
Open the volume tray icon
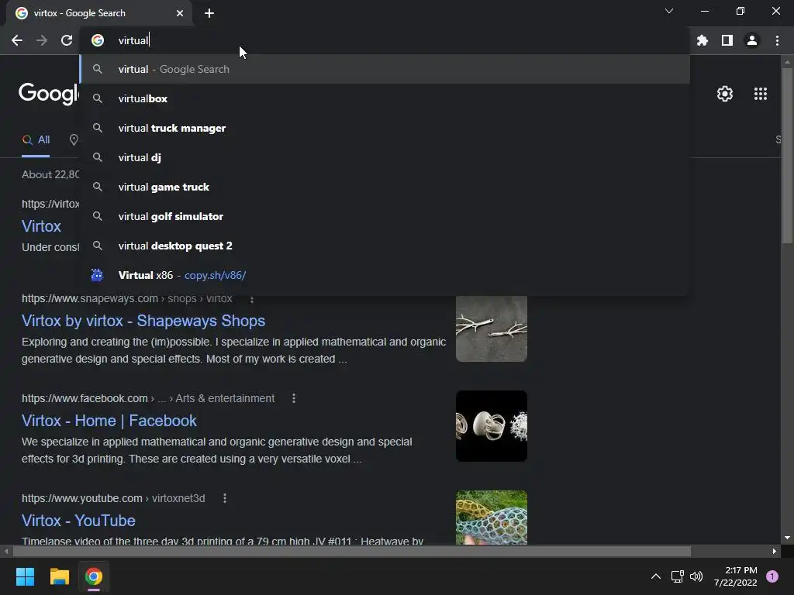(697, 576)
